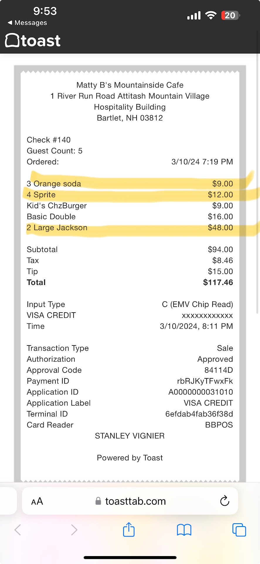Viewport: 260px width, 564px height.
Task: Tap the Safari reload page icon
Action: coord(225,501)
